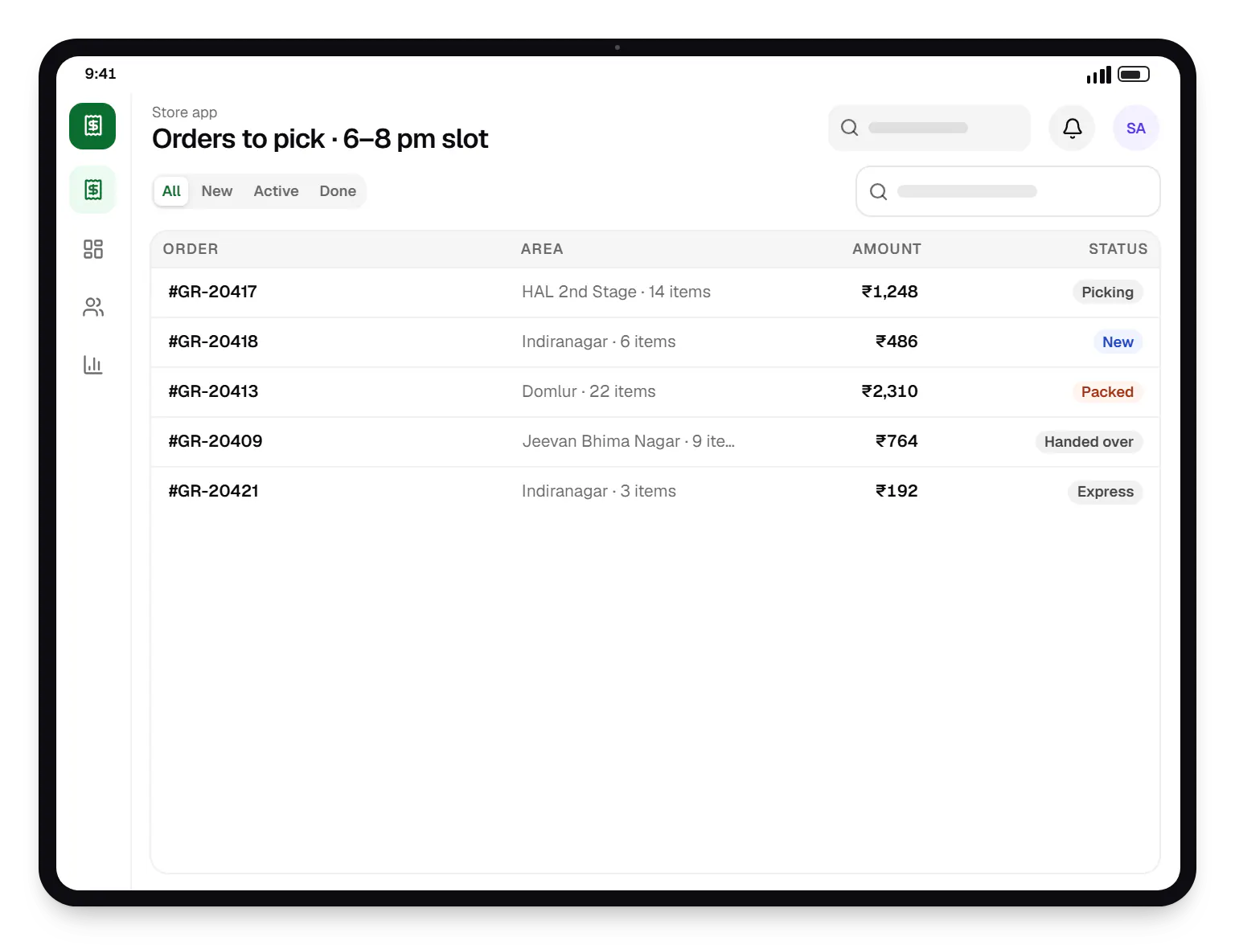Open order #GR-20418

[x=655, y=342]
